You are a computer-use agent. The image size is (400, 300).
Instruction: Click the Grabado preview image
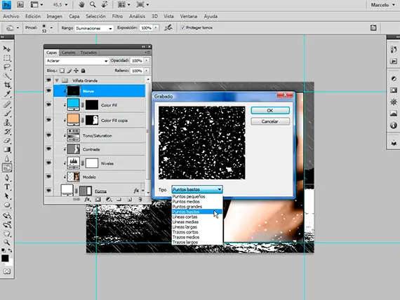tap(202, 143)
